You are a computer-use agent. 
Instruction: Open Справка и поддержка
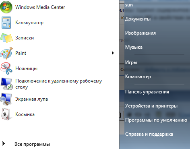149,134
